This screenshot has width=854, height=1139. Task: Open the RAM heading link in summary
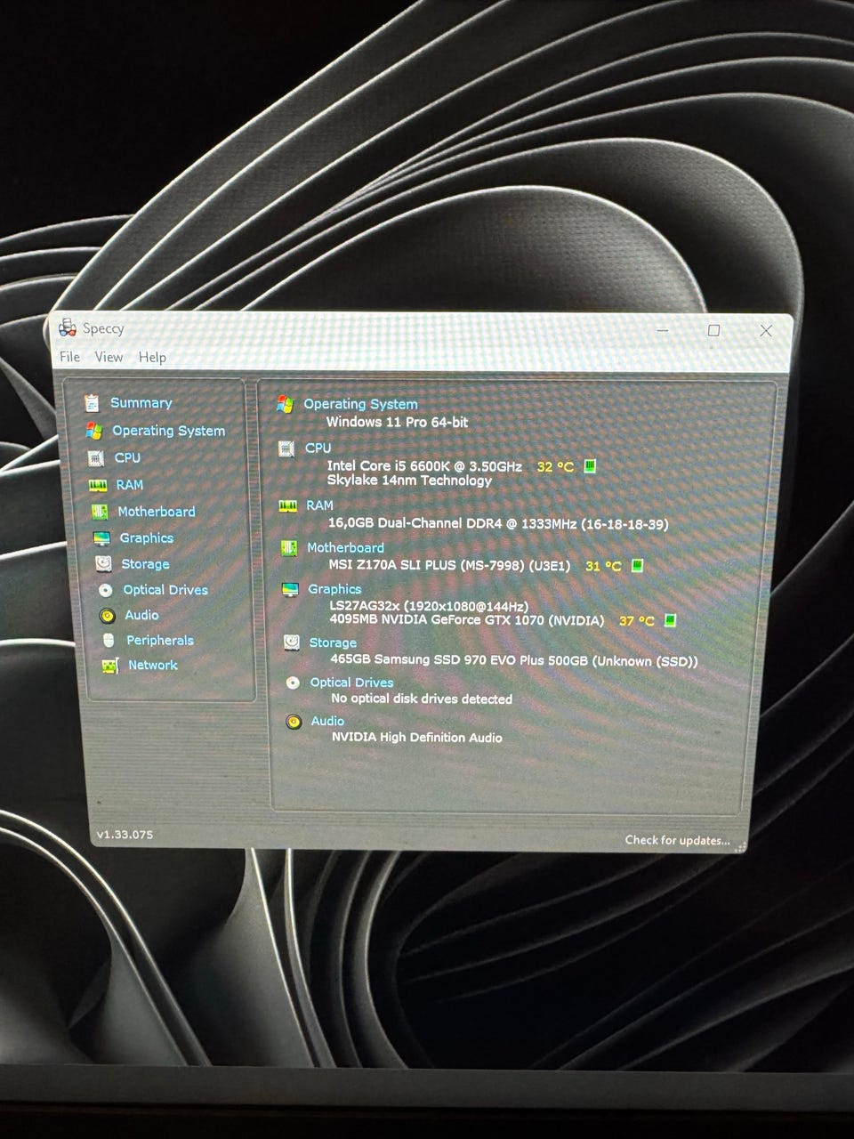click(319, 505)
